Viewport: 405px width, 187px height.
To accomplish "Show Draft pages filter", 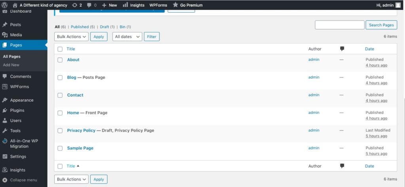I will click(x=104, y=27).
